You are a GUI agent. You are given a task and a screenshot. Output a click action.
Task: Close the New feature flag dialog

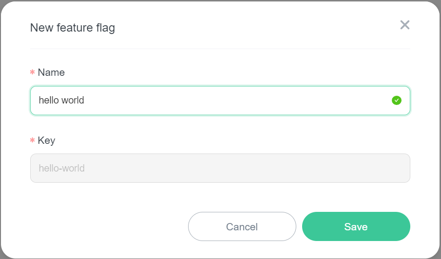(x=404, y=25)
